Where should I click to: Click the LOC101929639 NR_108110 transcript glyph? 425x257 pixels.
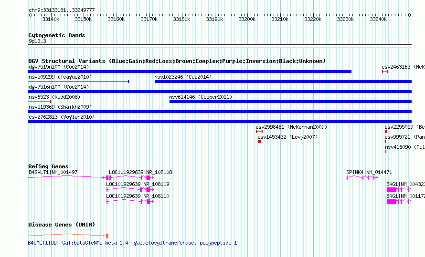click(x=130, y=202)
